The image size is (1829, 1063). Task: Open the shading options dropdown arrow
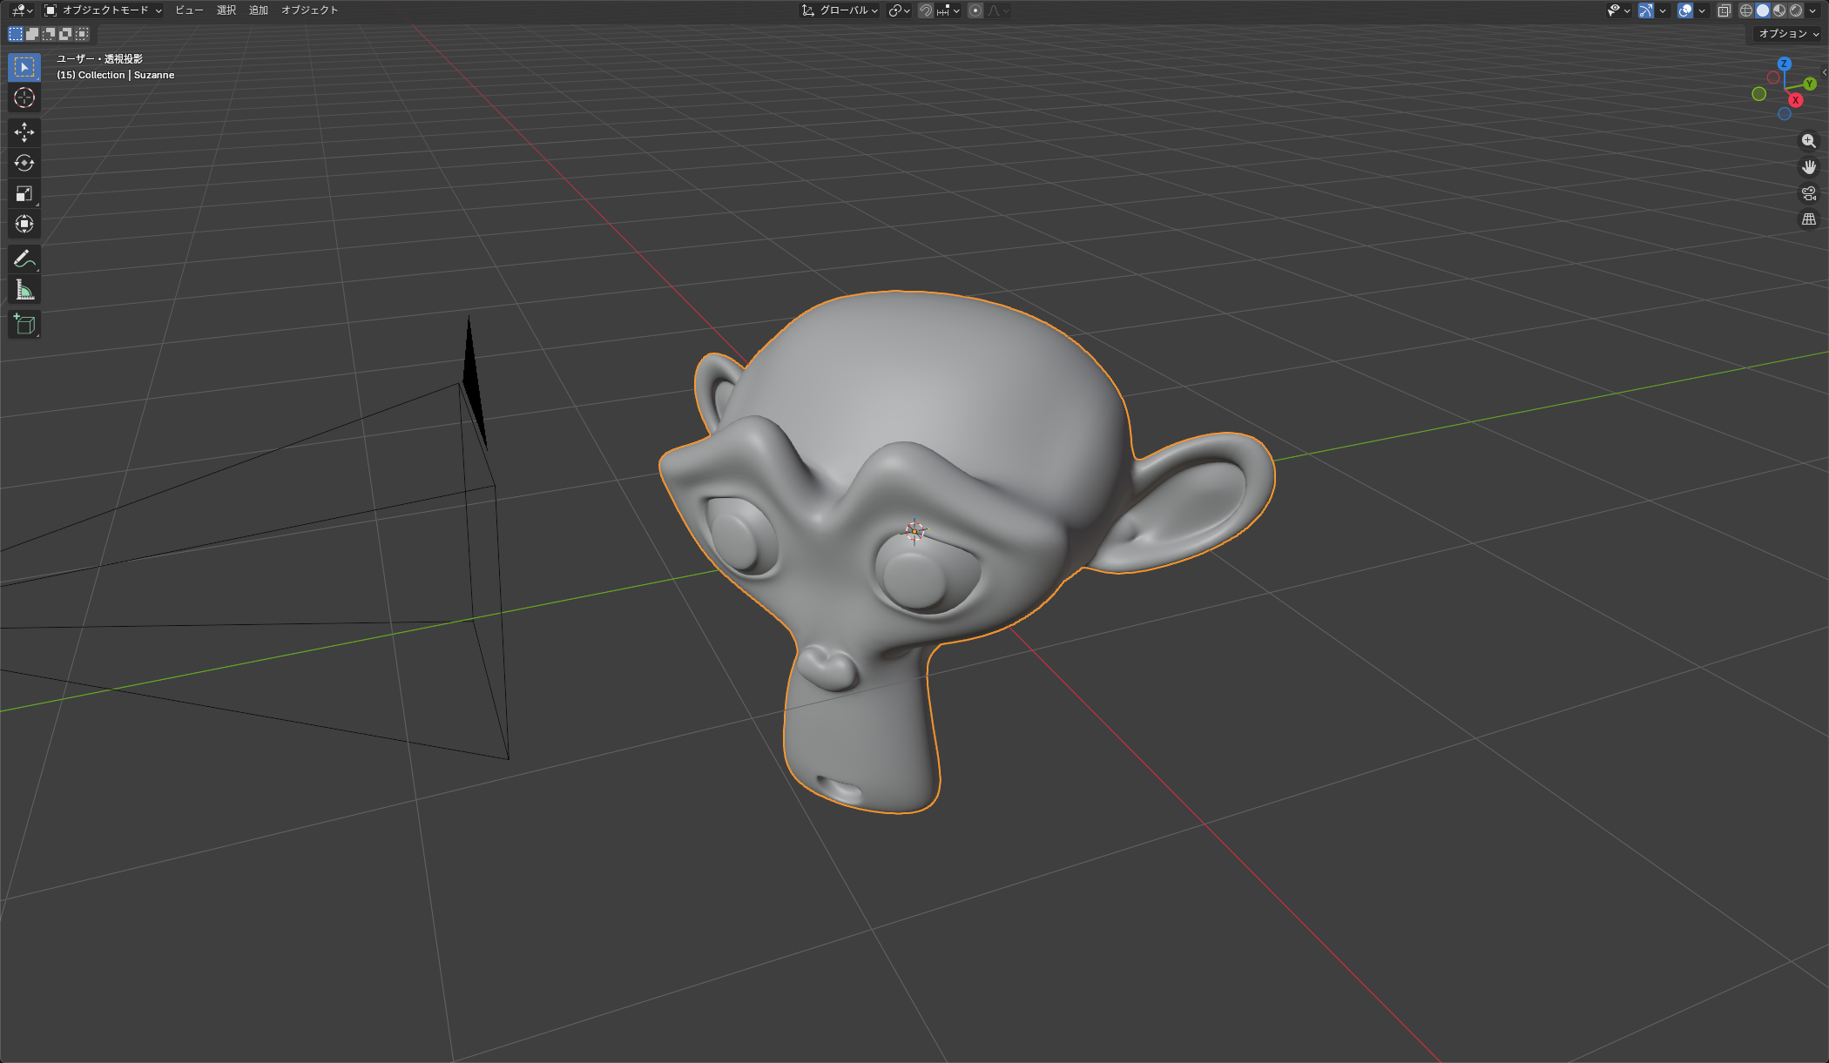coord(1812,10)
